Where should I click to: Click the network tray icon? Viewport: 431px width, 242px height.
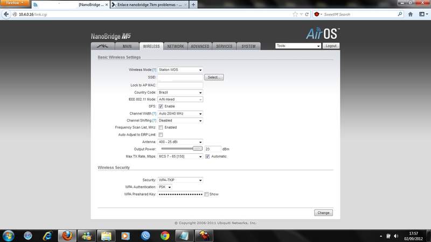click(388, 236)
